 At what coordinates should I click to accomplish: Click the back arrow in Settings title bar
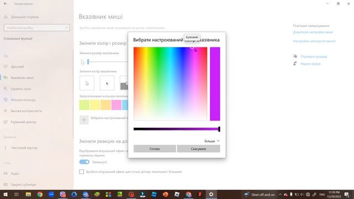tap(6, 4)
